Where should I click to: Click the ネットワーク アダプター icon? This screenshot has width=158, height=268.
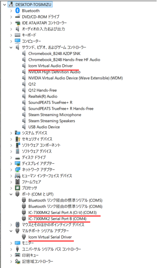click(17, 170)
